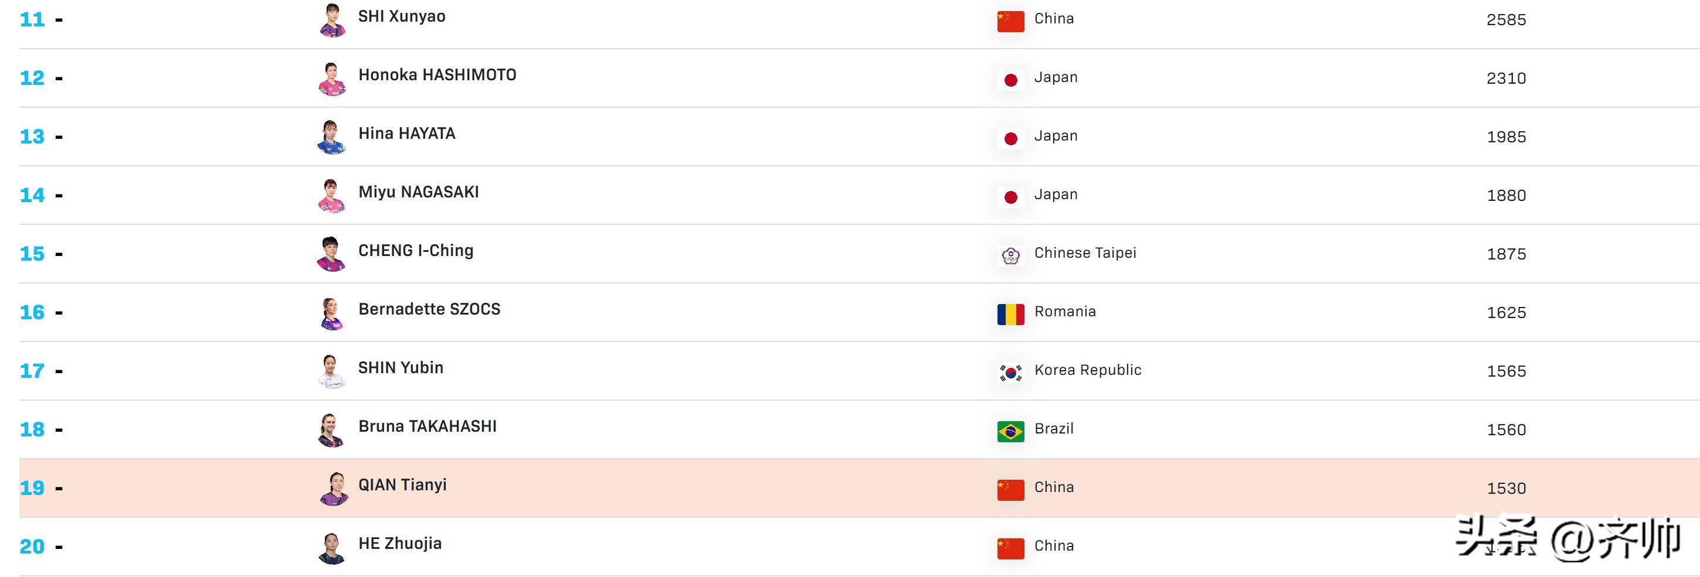Click China flag in HE Zhuojia row

(x=1010, y=549)
